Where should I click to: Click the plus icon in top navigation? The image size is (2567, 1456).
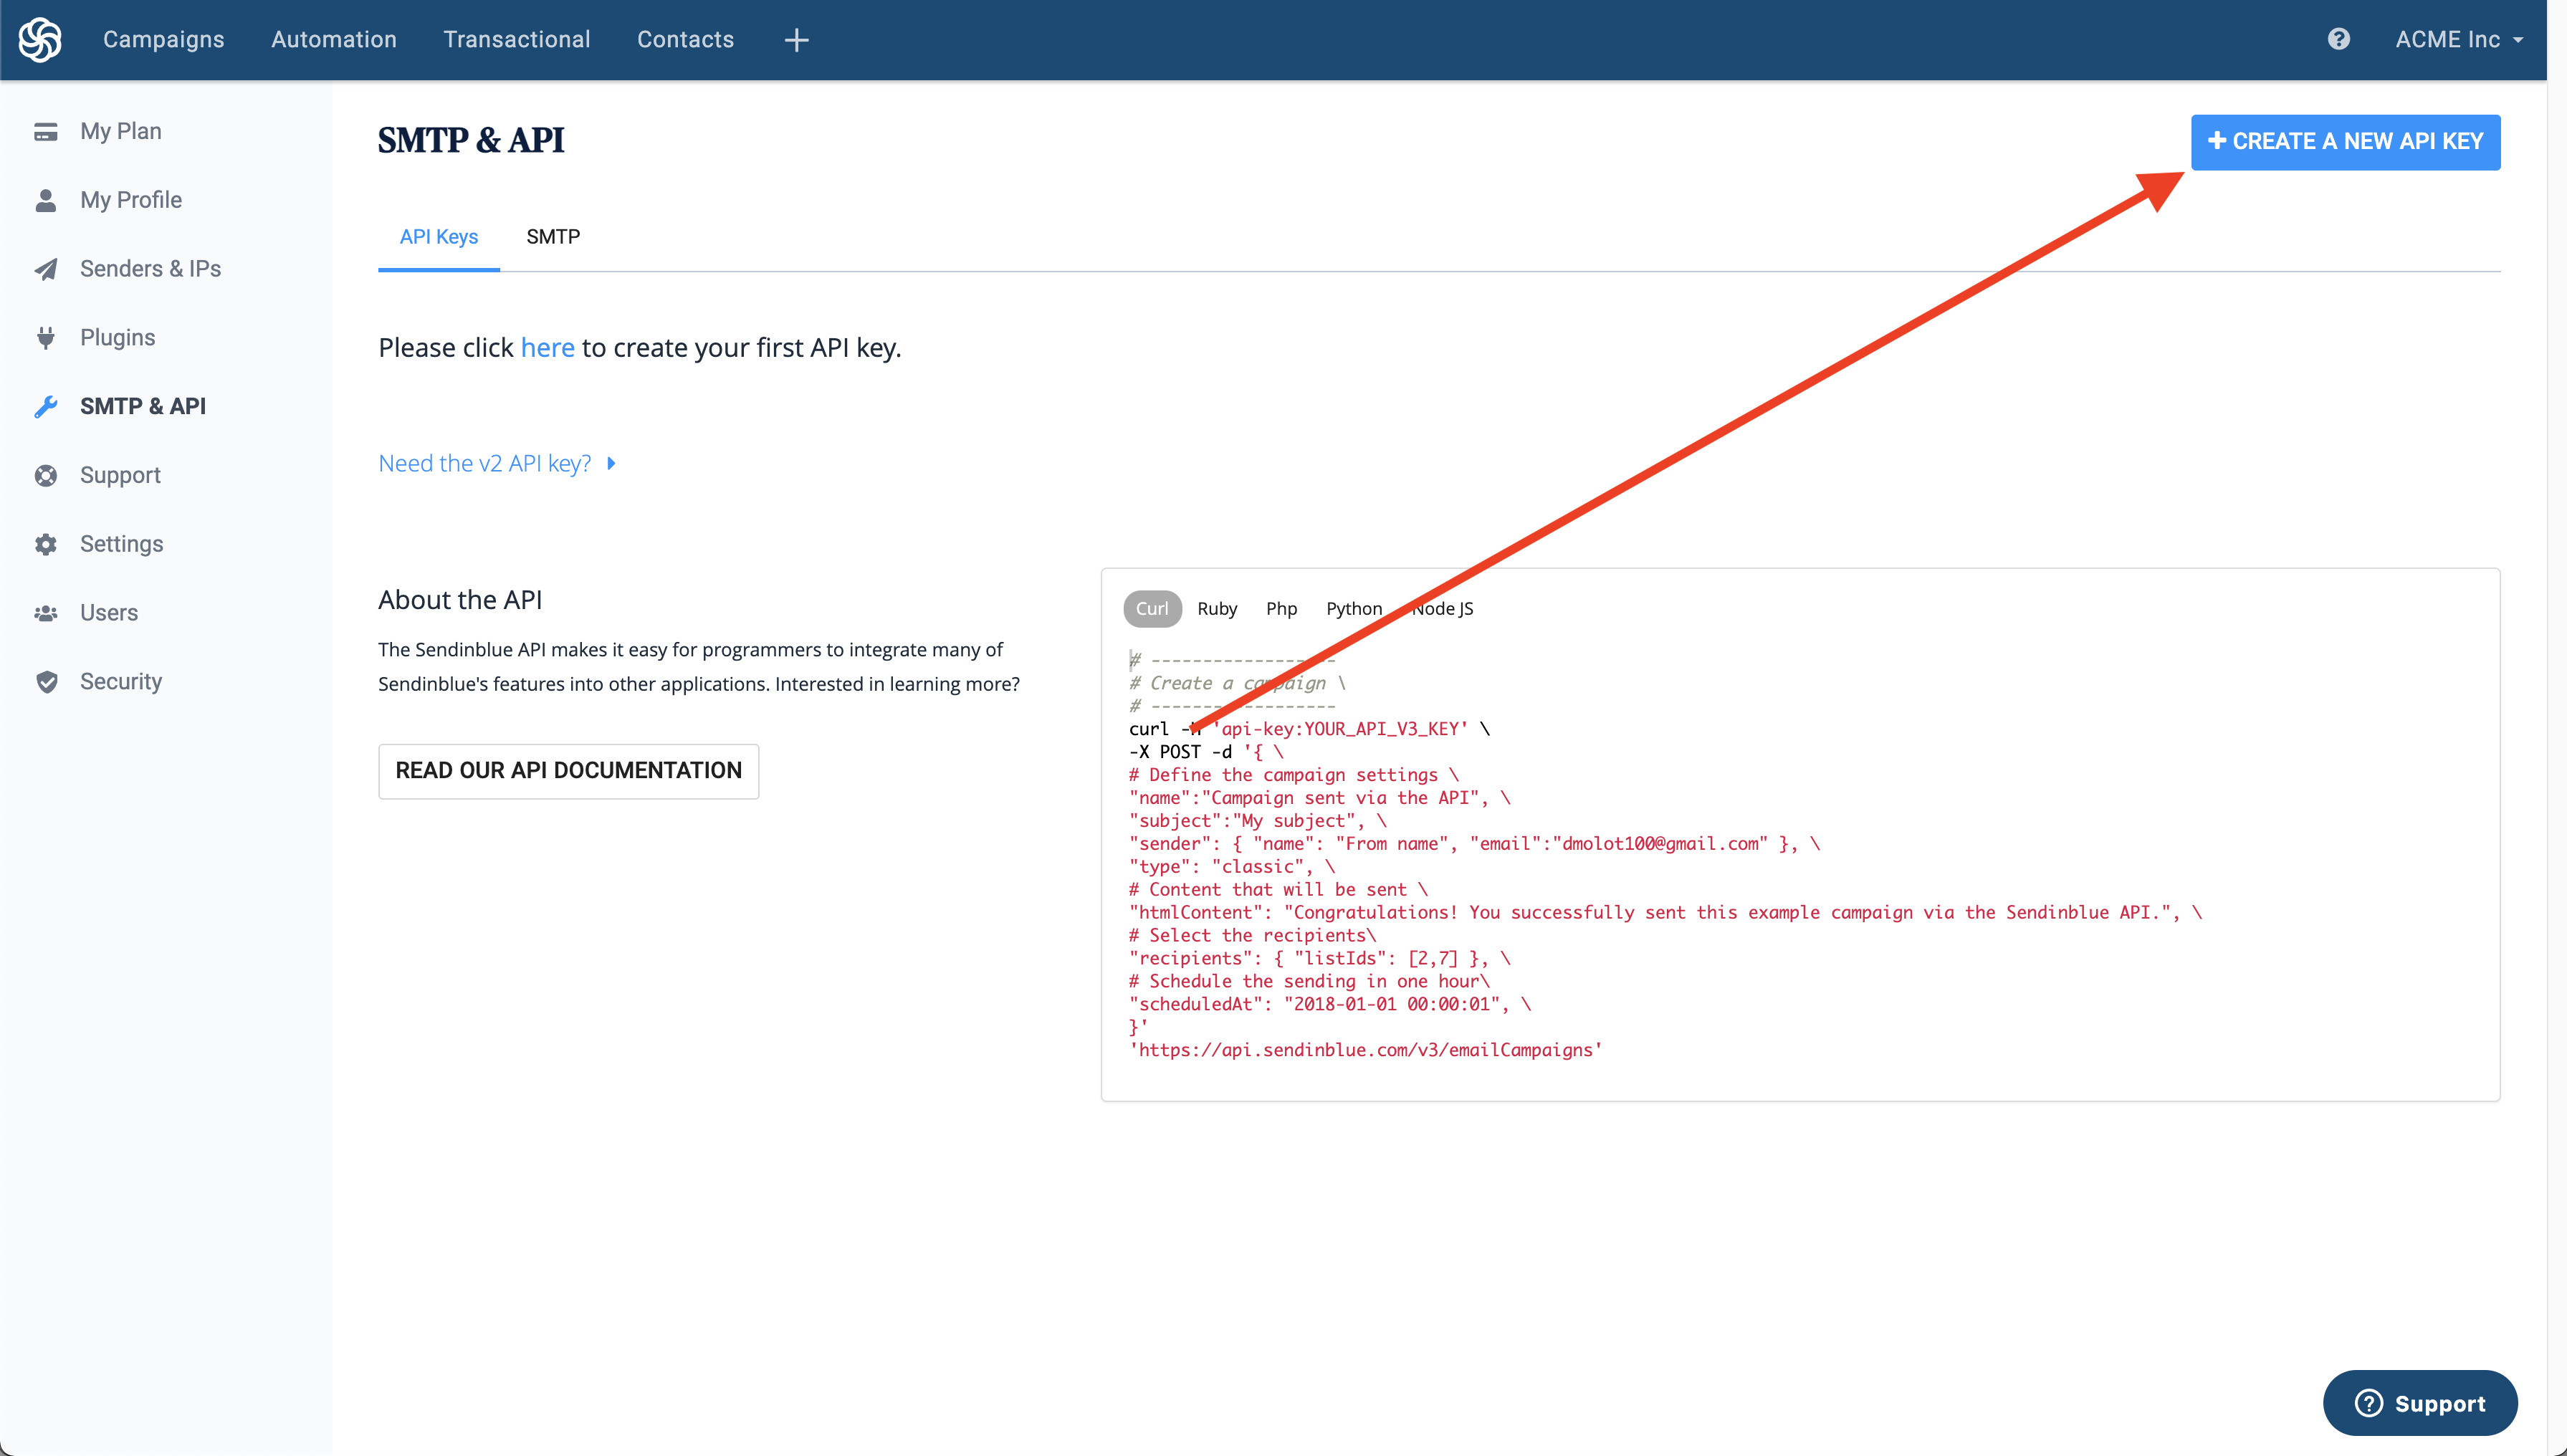pos(796,40)
